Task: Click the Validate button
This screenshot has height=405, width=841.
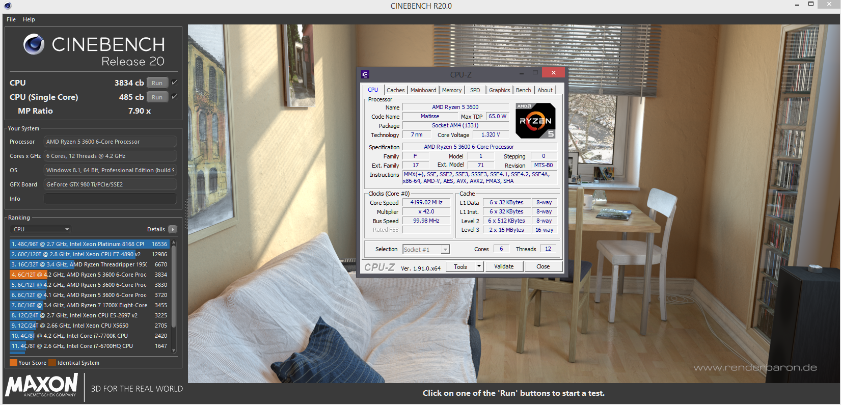Action: (504, 266)
